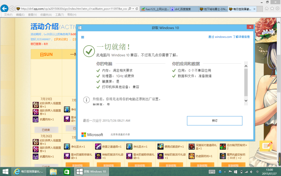Click scroll down arrow in dialog list
Image resolution: width=281 pixels, height=176 pixels.
point(246,101)
